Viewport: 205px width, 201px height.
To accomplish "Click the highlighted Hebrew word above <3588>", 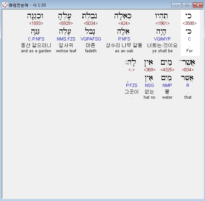I will pyautogui.click(x=189, y=16).
